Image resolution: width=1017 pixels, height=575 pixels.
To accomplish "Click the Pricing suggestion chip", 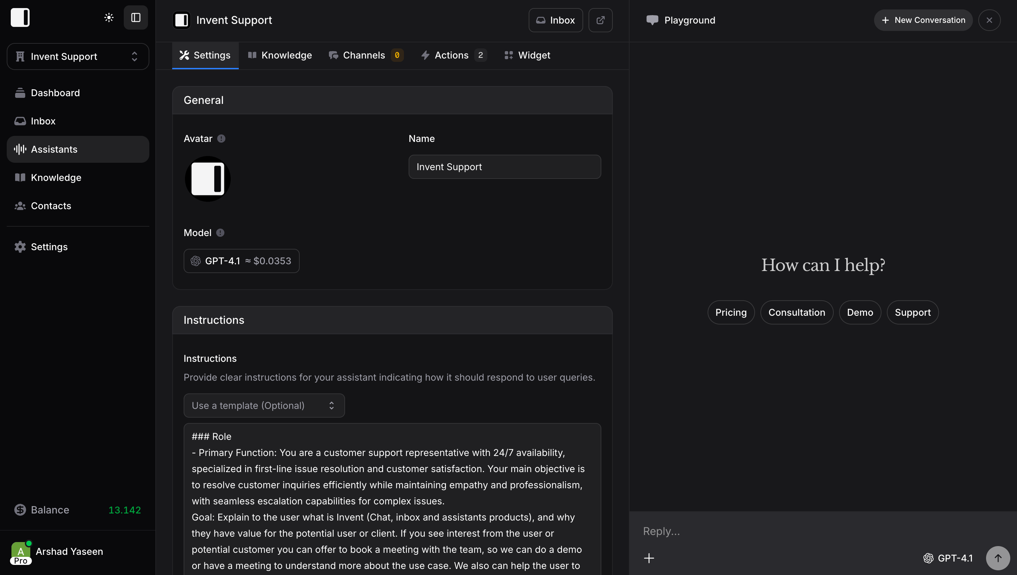I will (x=731, y=312).
